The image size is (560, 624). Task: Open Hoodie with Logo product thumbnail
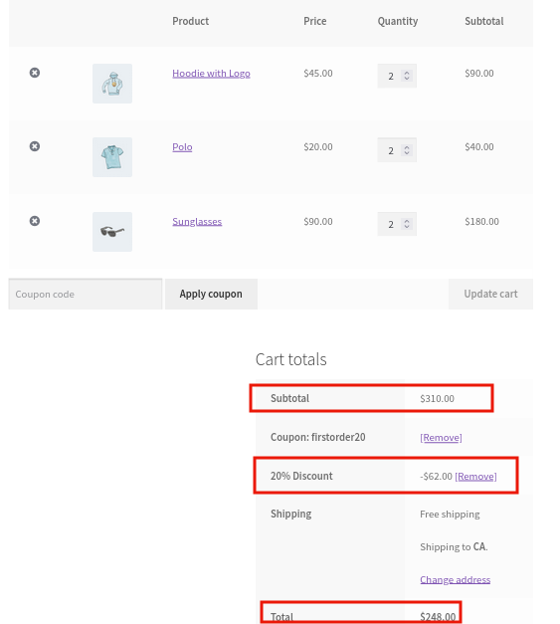tap(112, 84)
